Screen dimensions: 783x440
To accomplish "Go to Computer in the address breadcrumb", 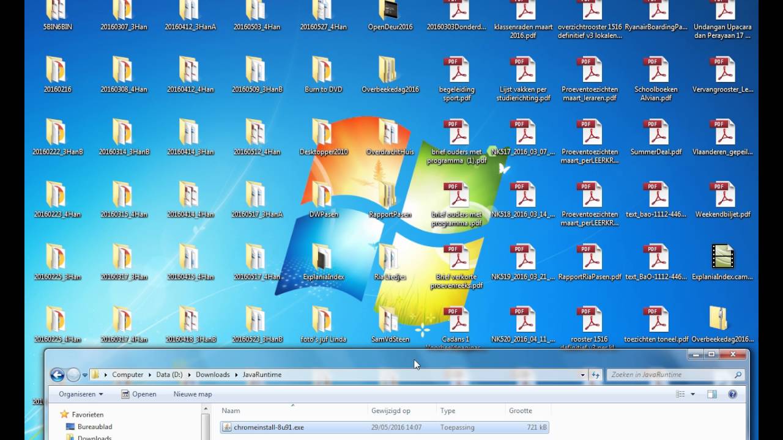I will (127, 375).
